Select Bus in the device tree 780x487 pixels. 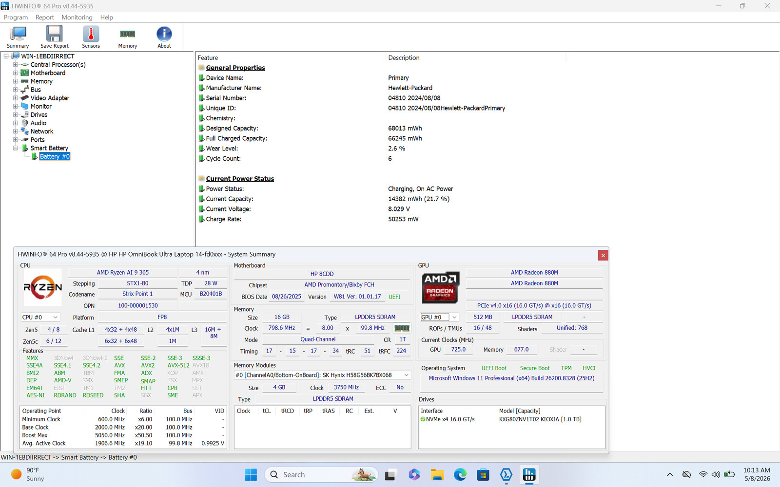36,90
